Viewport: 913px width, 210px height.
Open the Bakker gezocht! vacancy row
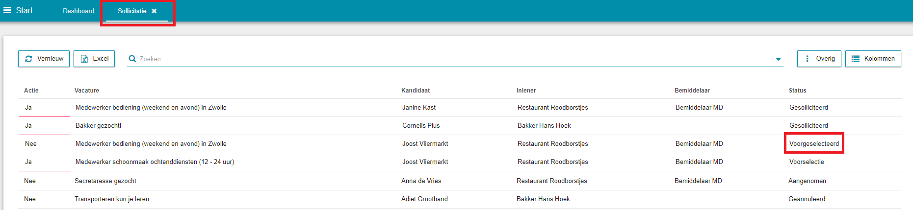(460, 126)
